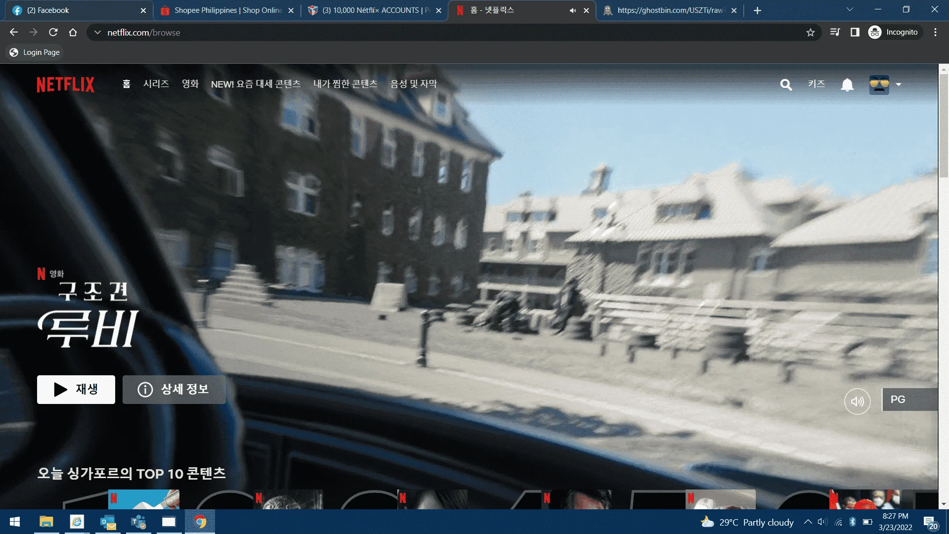Click the browser home button
This screenshot has width=949, height=534.
[73, 32]
